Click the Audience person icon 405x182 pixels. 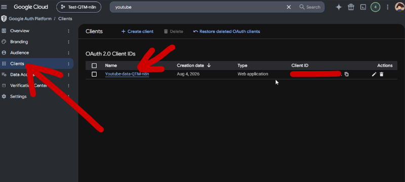pos(4,53)
